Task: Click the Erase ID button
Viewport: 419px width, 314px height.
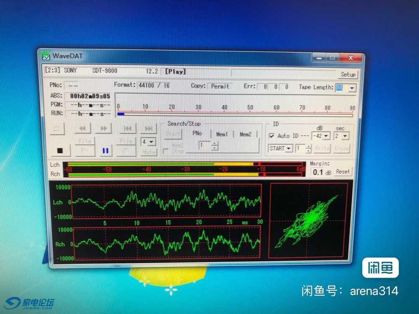Action: pos(342,149)
